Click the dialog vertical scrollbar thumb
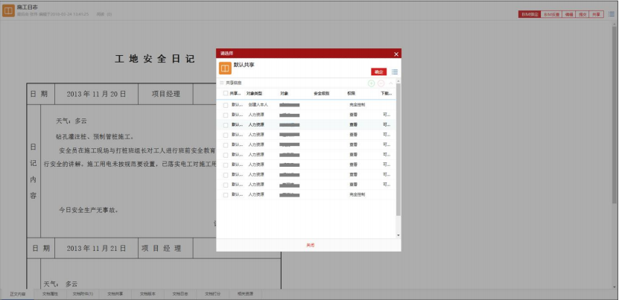619x300 pixels. (x=399, y=149)
